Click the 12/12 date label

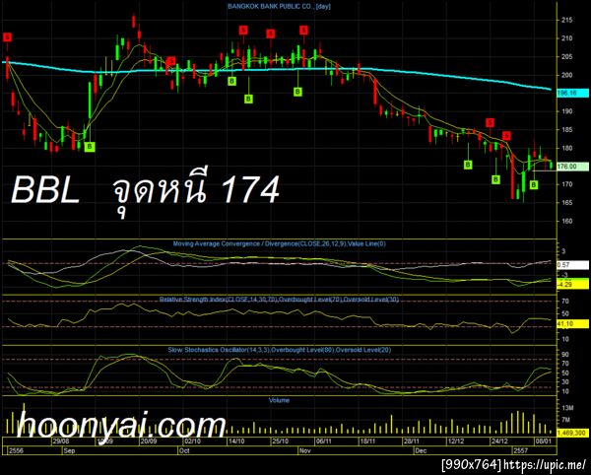455,441
